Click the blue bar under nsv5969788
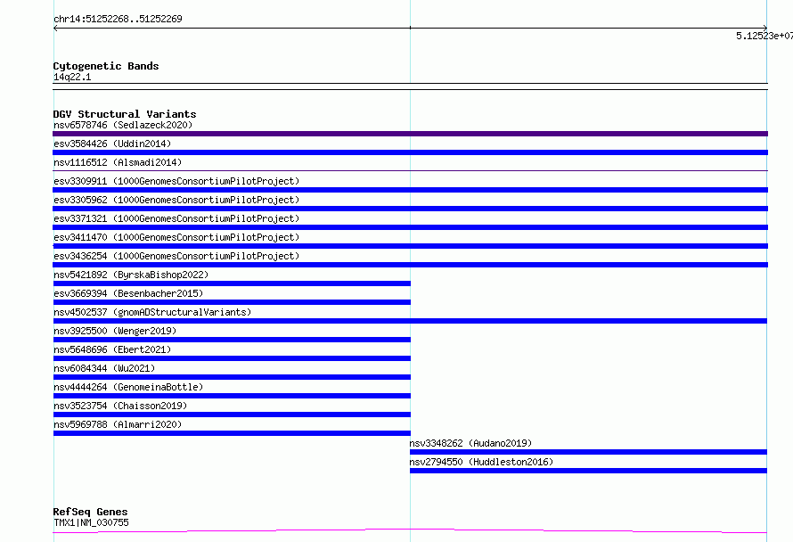The image size is (793, 542). (232, 433)
